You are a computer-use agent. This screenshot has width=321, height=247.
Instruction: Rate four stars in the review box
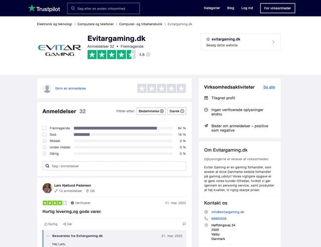click(x=171, y=88)
